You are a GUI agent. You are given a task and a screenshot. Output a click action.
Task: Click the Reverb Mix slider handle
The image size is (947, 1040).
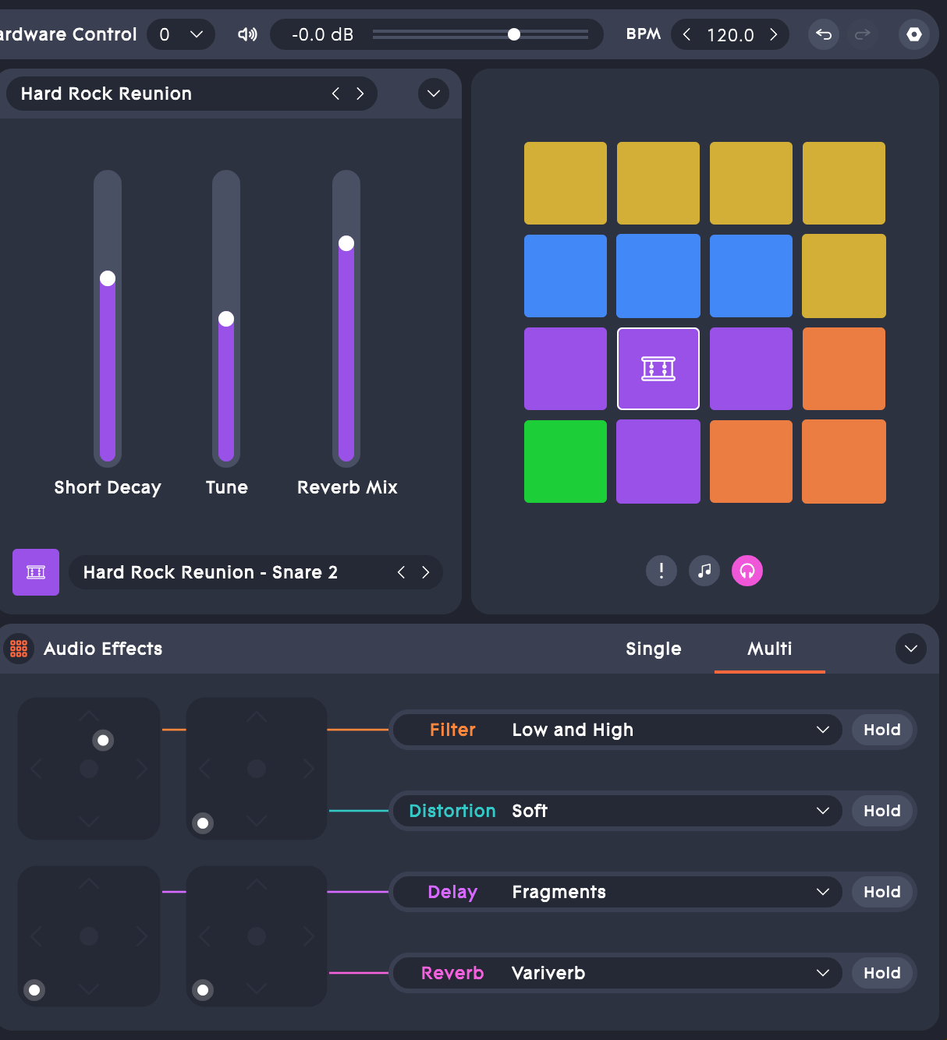click(346, 243)
